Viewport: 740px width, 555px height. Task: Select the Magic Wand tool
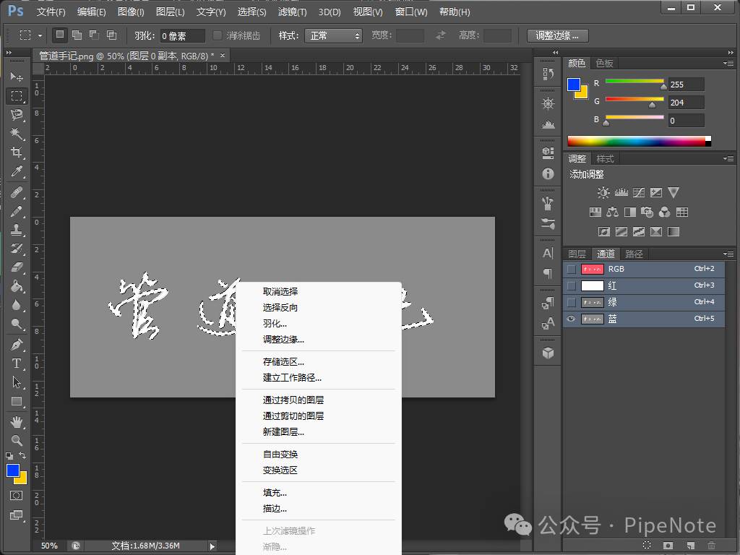coord(17,134)
